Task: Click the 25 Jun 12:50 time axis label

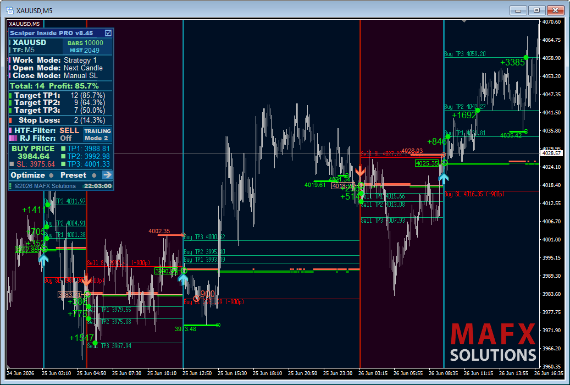Action: tap(197, 373)
